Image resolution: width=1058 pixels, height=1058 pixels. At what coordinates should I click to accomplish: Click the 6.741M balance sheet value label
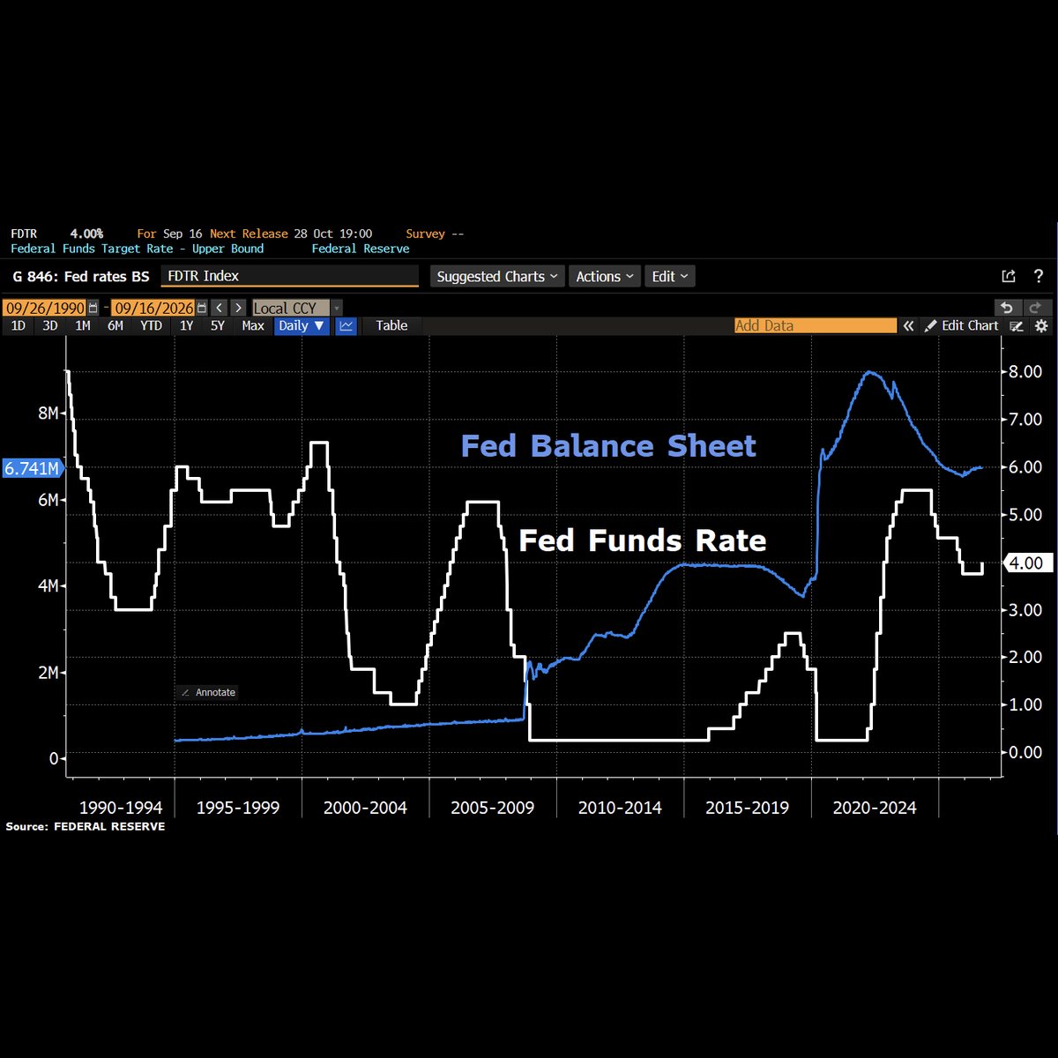pos(32,468)
